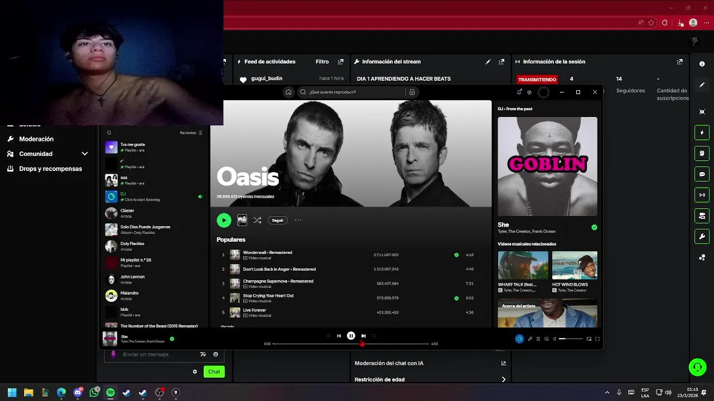Open Spotify's notifications bell

519,92
